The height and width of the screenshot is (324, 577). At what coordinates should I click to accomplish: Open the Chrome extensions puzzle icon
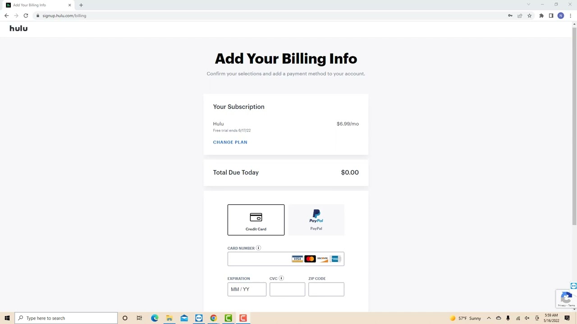[541, 16]
